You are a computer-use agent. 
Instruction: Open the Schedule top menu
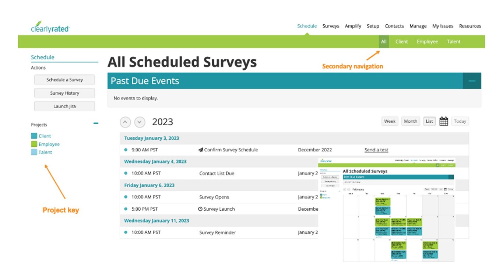(307, 26)
